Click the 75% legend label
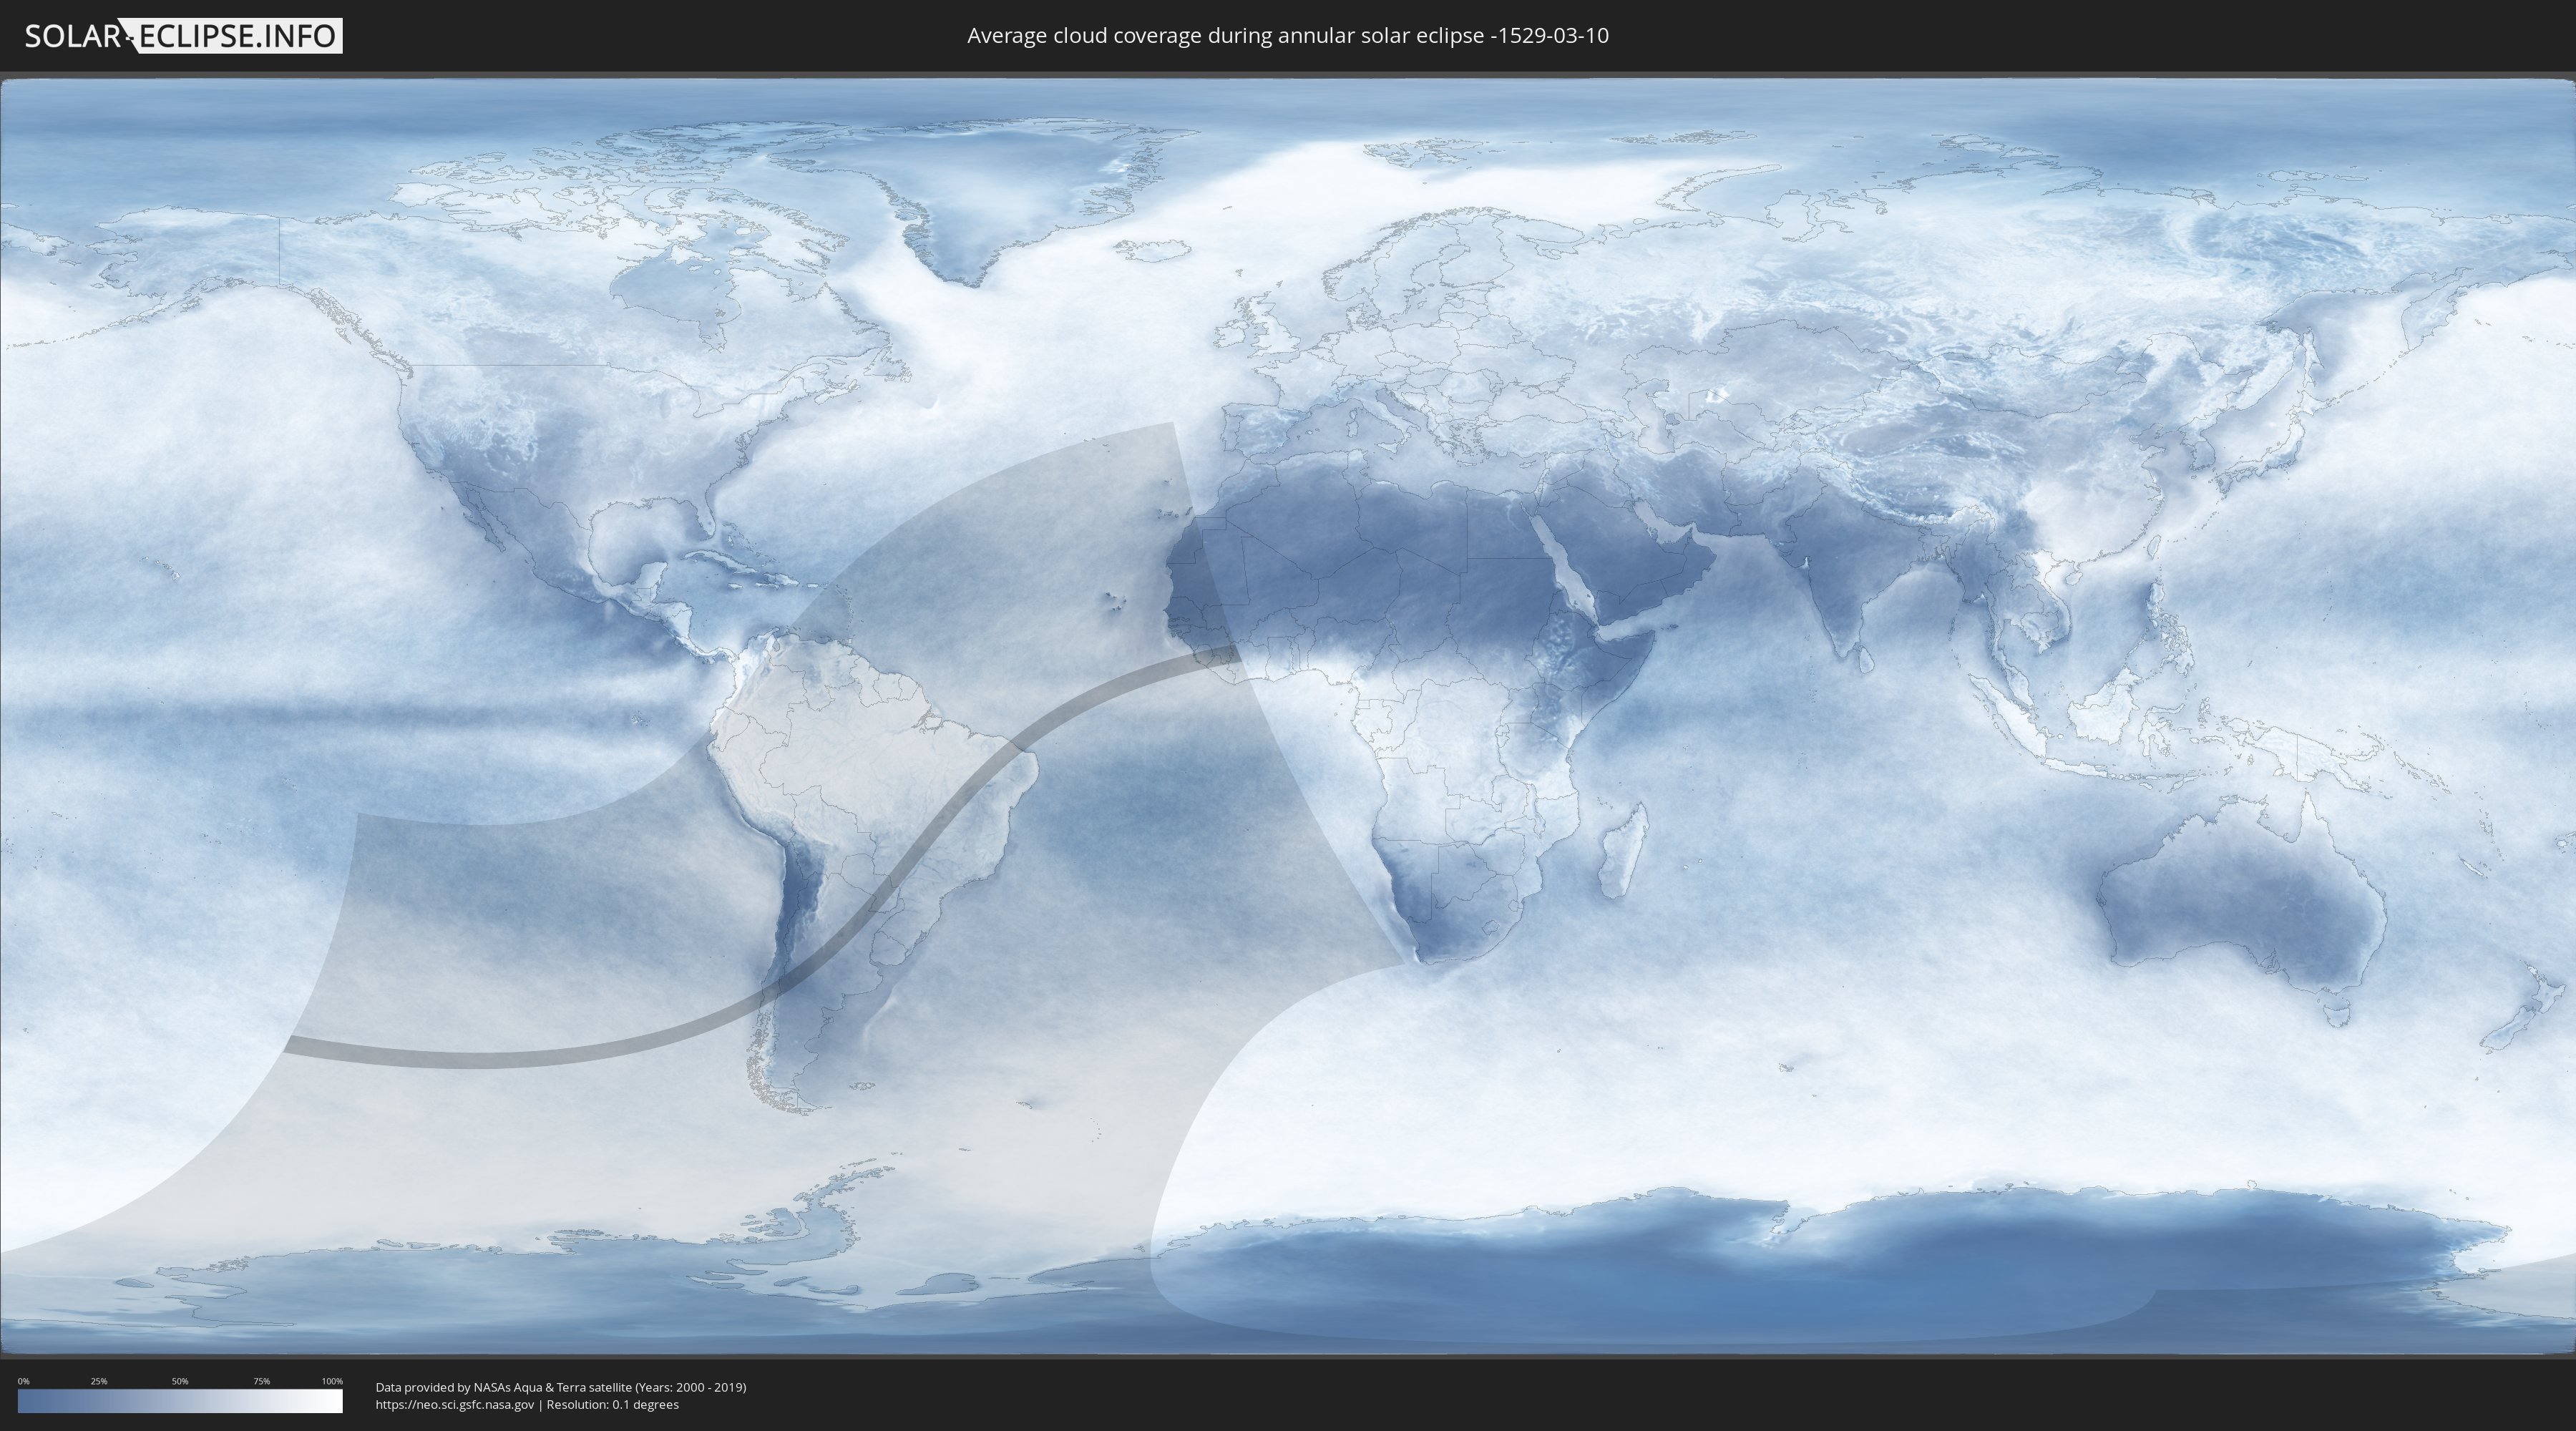This screenshot has width=2576, height=1431. (261, 1381)
